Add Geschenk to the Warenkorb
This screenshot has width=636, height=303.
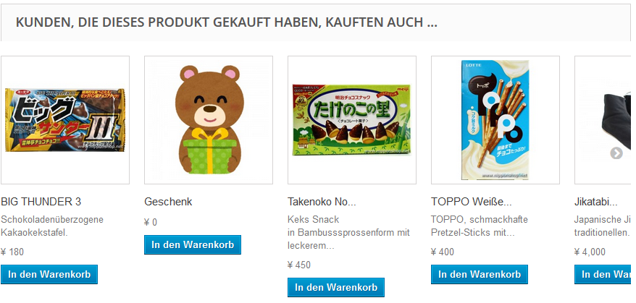193,244
